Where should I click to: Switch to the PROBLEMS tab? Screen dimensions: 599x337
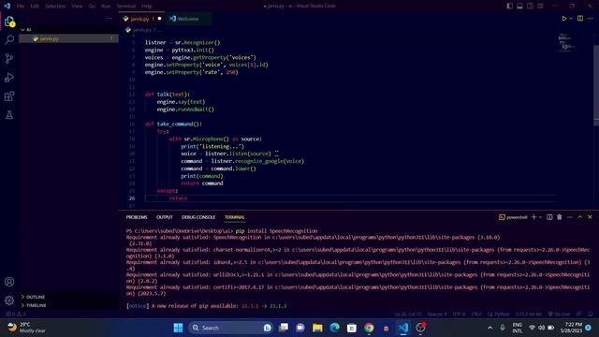click(x=137, y=217)
